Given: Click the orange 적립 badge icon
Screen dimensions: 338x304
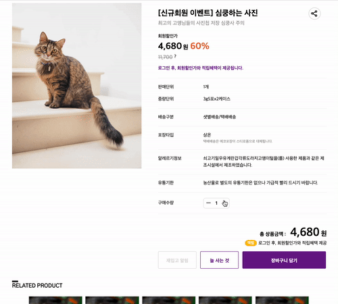Looking at the screenshot, I should coord(251,243).
